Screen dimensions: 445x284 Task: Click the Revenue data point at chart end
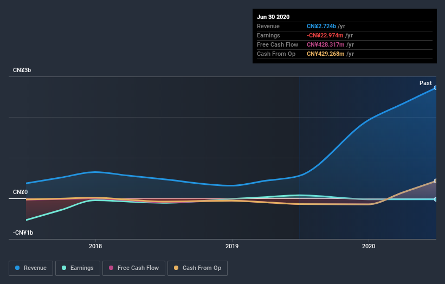click(435, 88)
